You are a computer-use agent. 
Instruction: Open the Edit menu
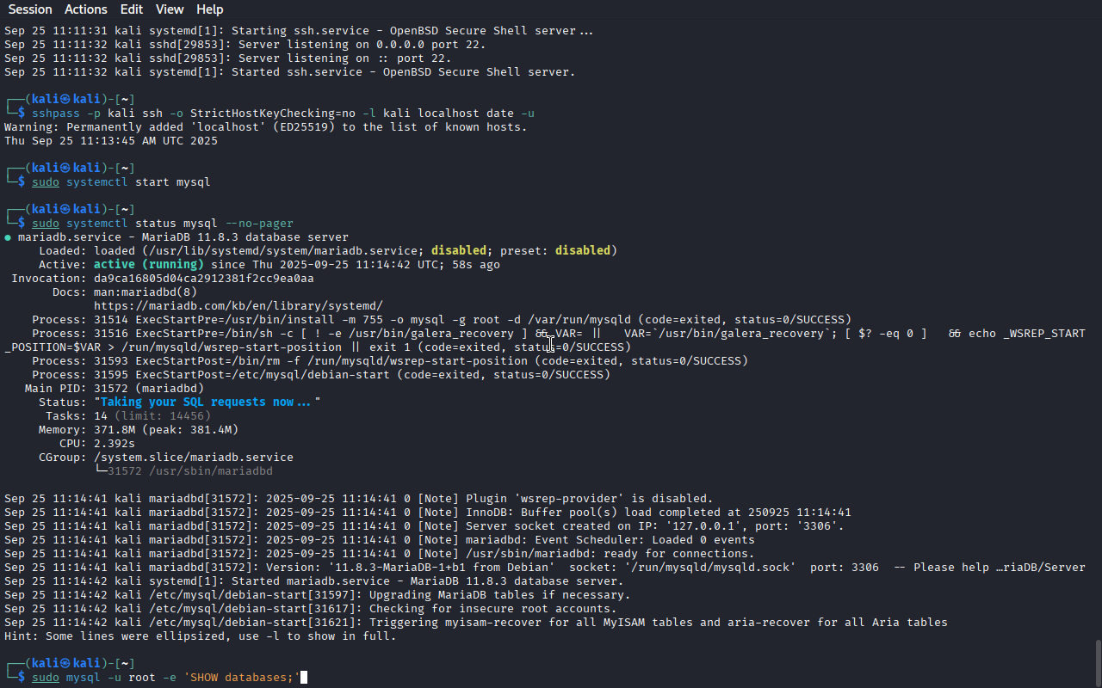coord(132,9)
